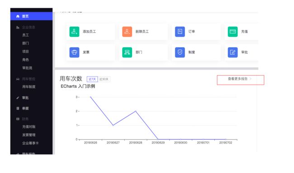This screenshot has width=294, height=173.
Task: Click the wallet icon beside 财务
Action: click(x=18, y=119)
